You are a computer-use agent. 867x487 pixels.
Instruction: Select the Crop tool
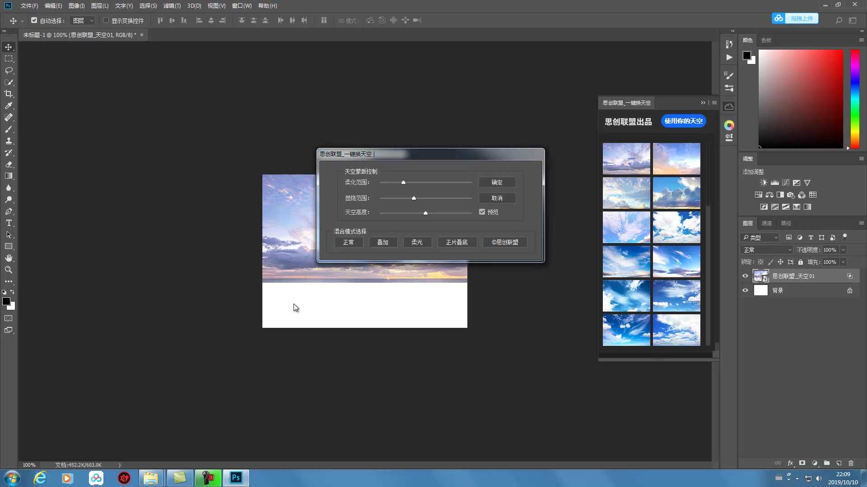pos(9,94)
